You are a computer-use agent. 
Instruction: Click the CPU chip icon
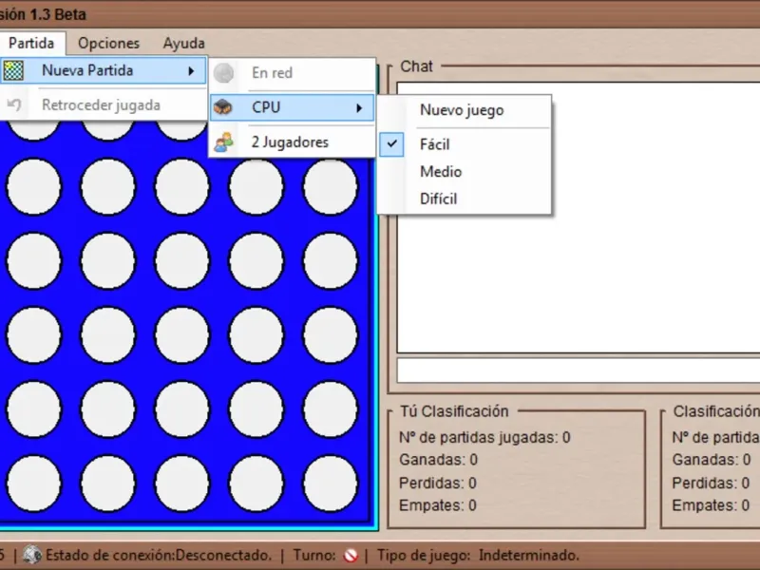[x=223, y=107]
